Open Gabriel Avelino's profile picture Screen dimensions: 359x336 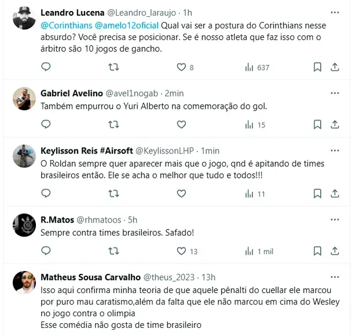[24, 99]
